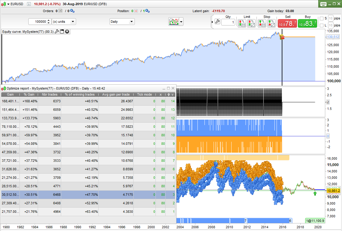Enable the L pips checkbox
The image size is (342, 231).
(322, 25)
